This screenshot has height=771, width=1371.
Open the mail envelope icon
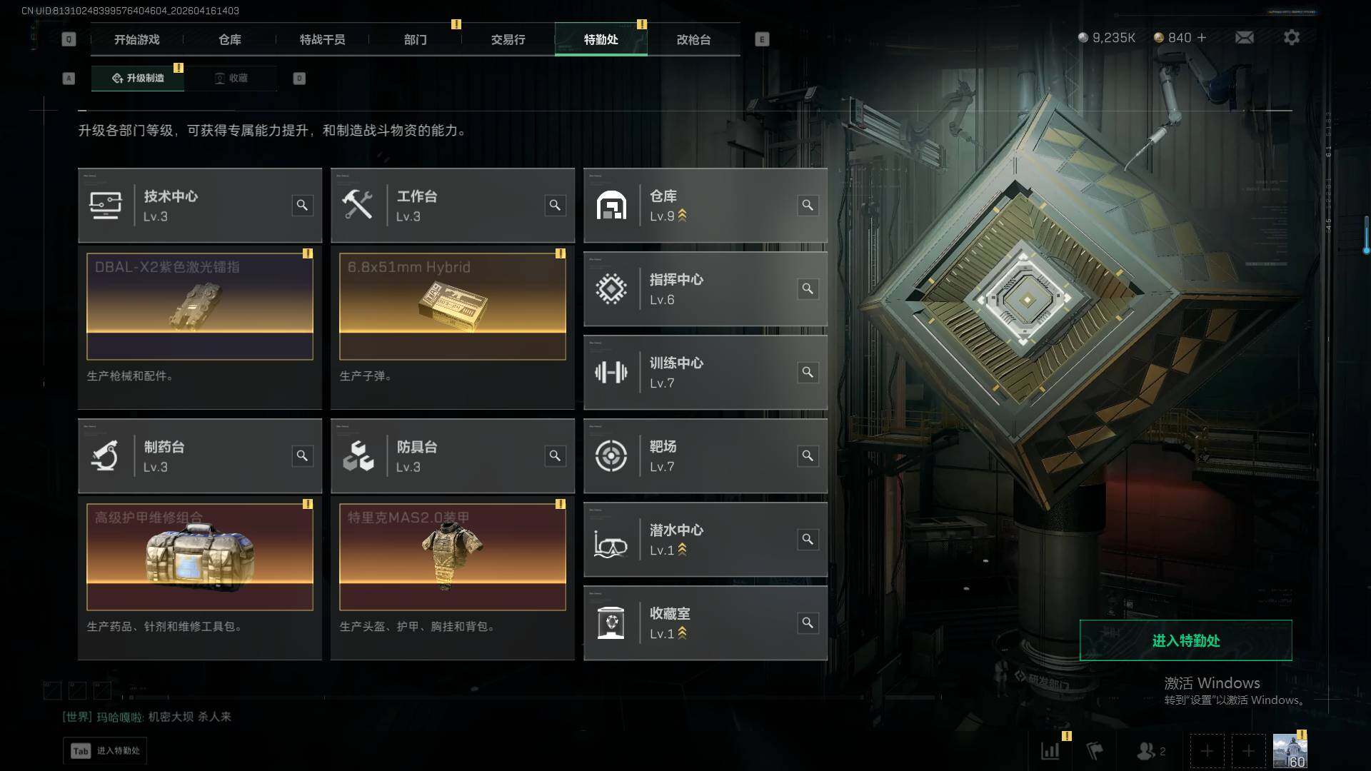(x=1244, y=37)
